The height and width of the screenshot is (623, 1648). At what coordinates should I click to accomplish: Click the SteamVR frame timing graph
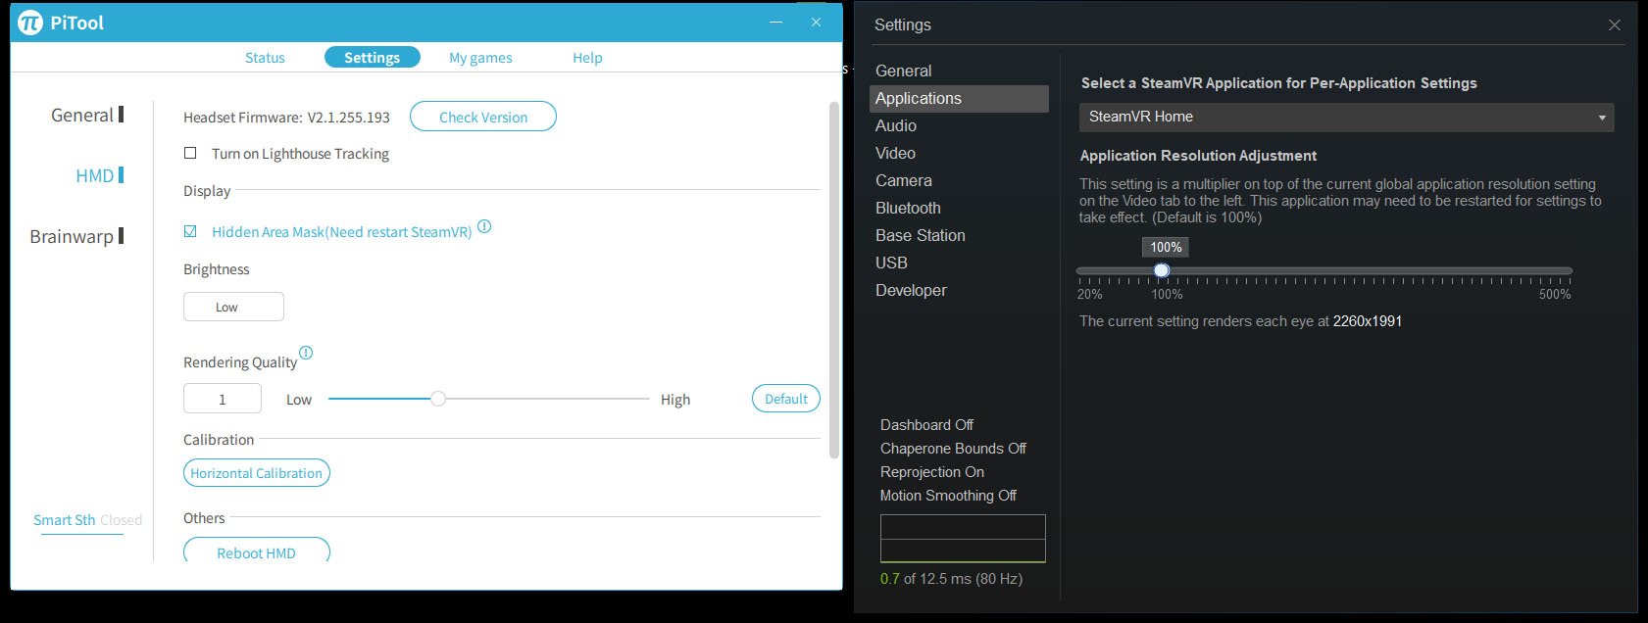click(963, 539)
